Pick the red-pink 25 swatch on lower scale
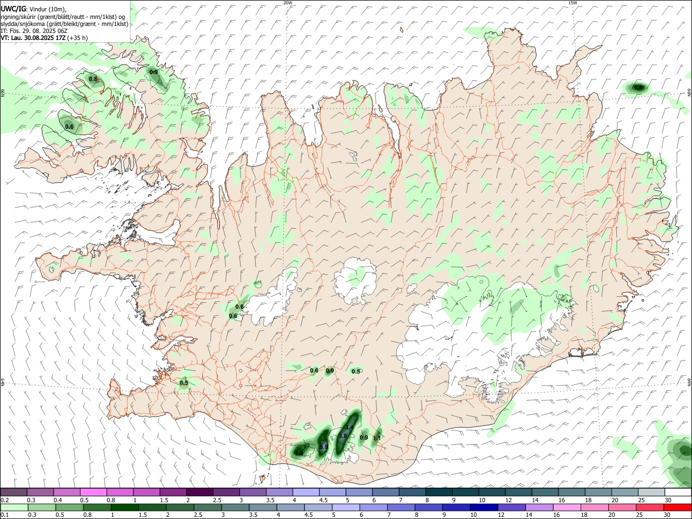The height and width of the screenshot is (519, 692). click(x=650, y=508)
